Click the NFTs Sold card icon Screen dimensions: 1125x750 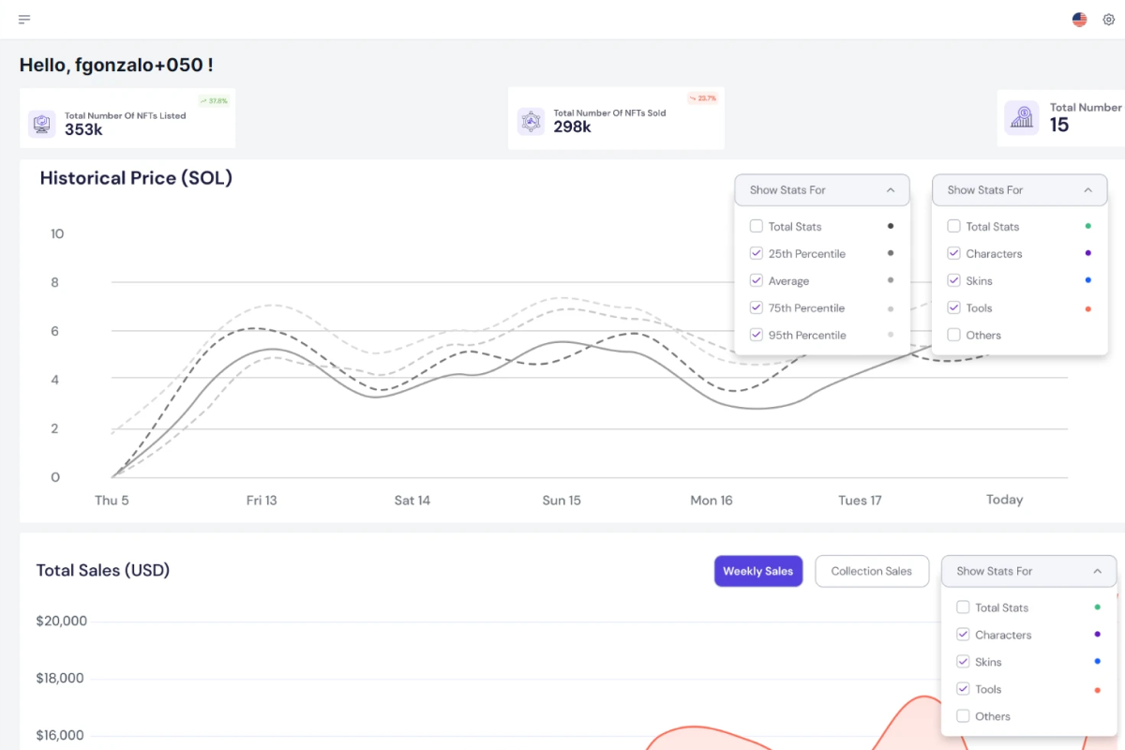pos(531,121)
